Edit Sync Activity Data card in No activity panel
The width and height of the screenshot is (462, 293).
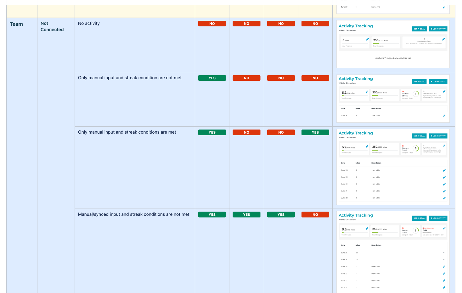(x=443, y=39)
